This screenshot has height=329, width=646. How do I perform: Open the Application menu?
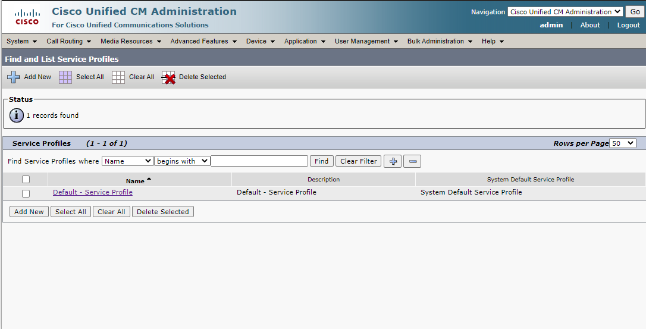[x=305, y=41]
